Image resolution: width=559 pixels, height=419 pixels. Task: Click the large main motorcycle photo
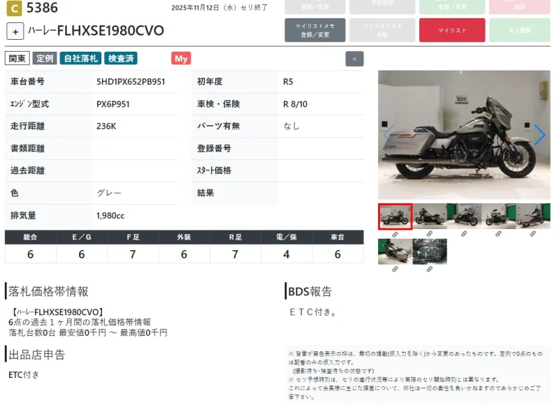click(464, 135)
